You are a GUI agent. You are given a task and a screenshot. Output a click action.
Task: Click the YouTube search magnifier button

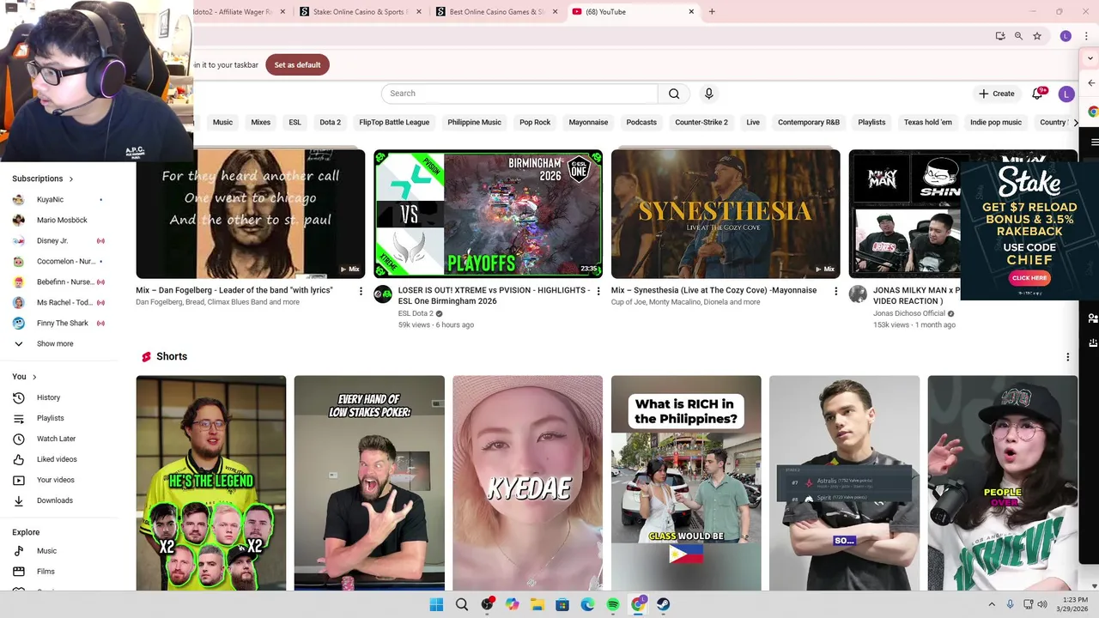[674, 94]
